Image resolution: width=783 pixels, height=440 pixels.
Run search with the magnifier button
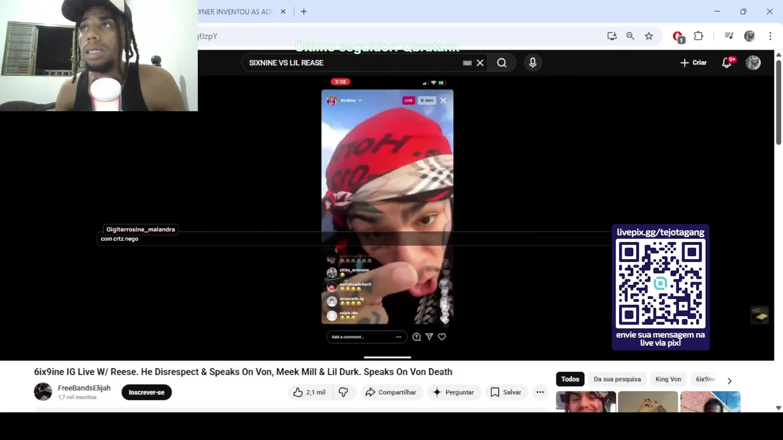[x=502, y=62]
